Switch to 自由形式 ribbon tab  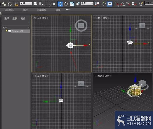(x=9, y=10)
